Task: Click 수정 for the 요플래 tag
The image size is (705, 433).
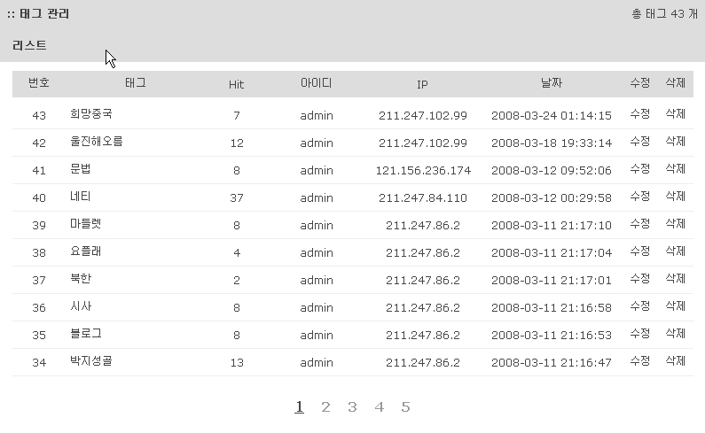Action: click(639, 251)
